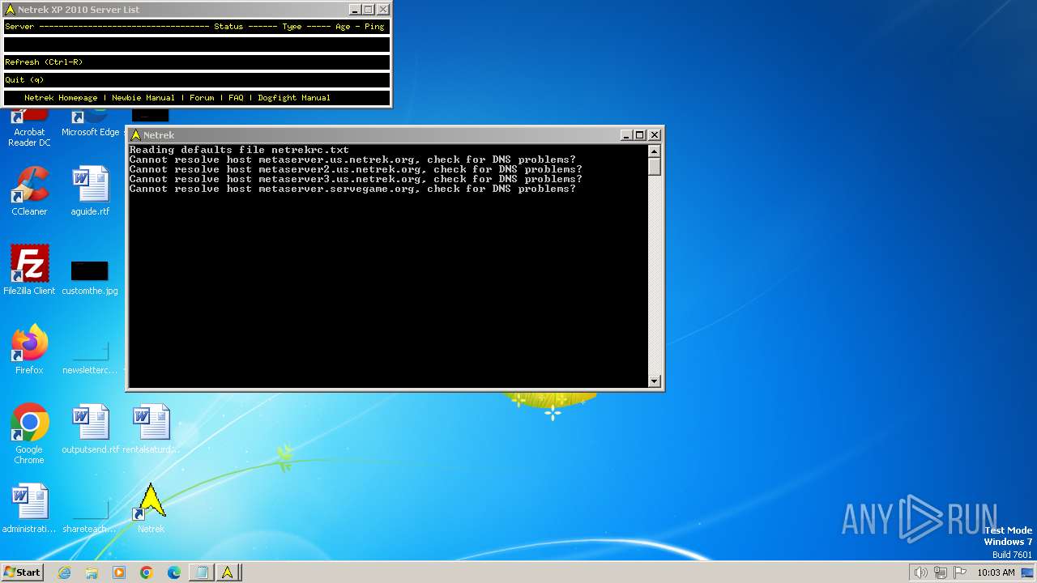Screen dimensions: 1037x583
Task: Minimize the Netrek XP 2010 Server List
Action: point(355,10)
